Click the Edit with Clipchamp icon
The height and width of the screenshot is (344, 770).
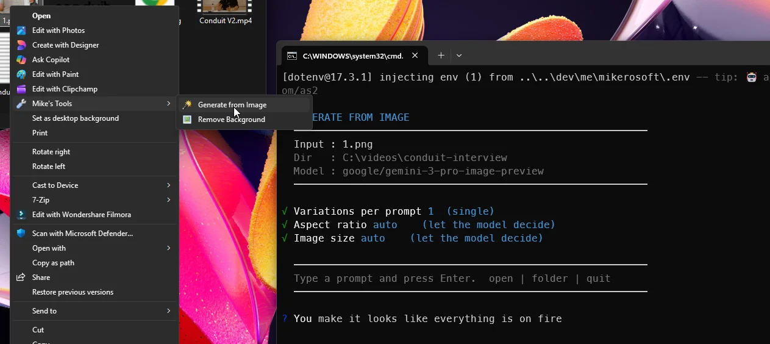[x=21, y=89]
